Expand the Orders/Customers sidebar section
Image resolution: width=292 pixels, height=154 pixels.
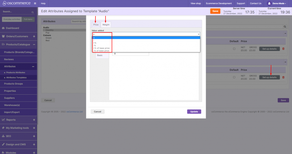pyautogui.click(x=34, y=36)
